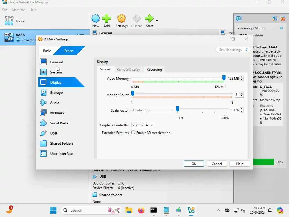Click the Windows taskbar Search box
The image size is (289, 217).
[x=91, y=210]
